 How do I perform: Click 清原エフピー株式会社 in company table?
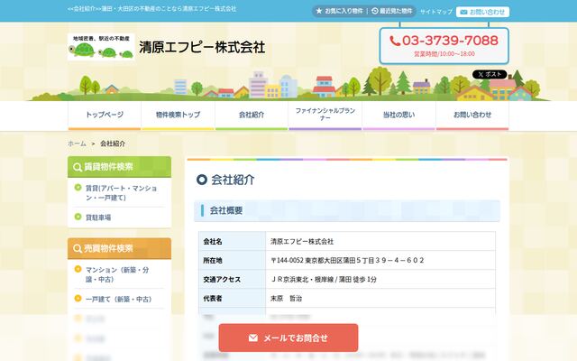(302, 241)
